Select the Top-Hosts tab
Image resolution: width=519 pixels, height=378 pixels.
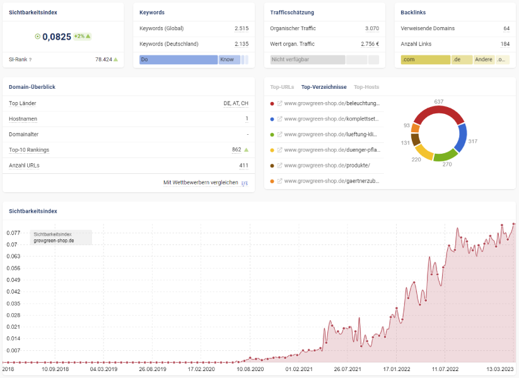click(x=366, y=87)
